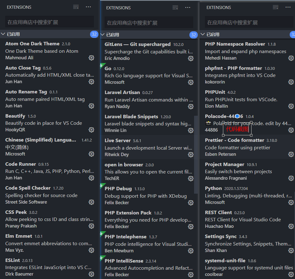Select the Beautify extension entry

[x=49, y=123]
